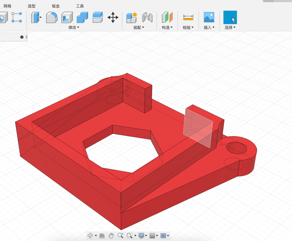Screen dimensions: 292x241
Task: Switch to the 钣金 tab
Action: (55, 6)
